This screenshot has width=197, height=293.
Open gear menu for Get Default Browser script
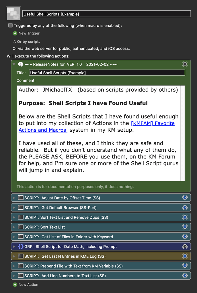click(x=185, y=207)
